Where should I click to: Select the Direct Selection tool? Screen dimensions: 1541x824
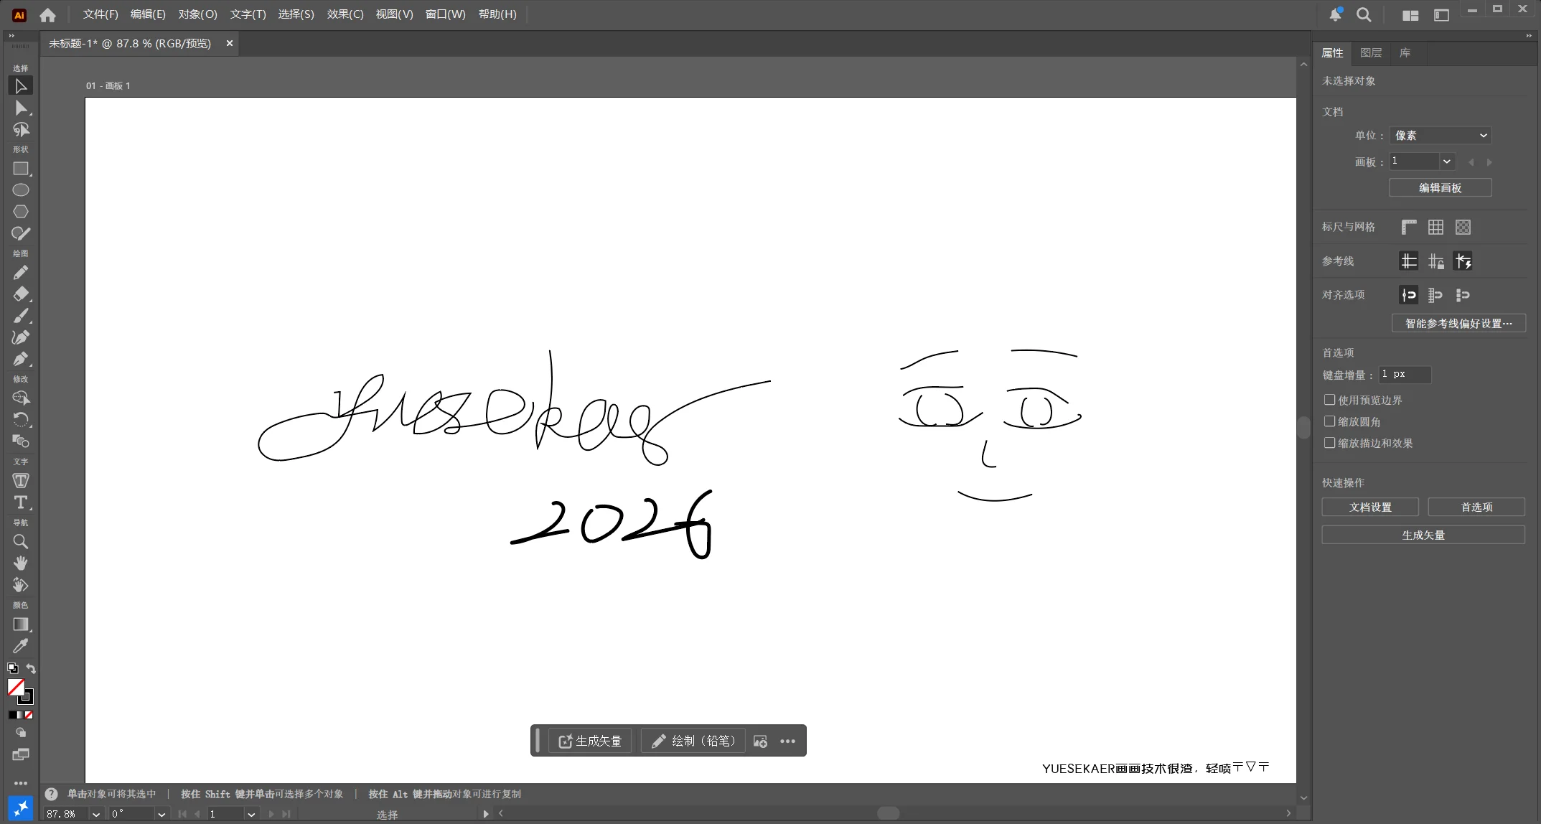pos(21,108)
